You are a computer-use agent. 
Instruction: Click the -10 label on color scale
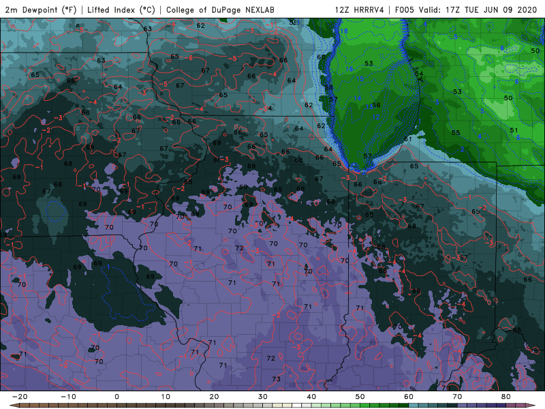68,397
